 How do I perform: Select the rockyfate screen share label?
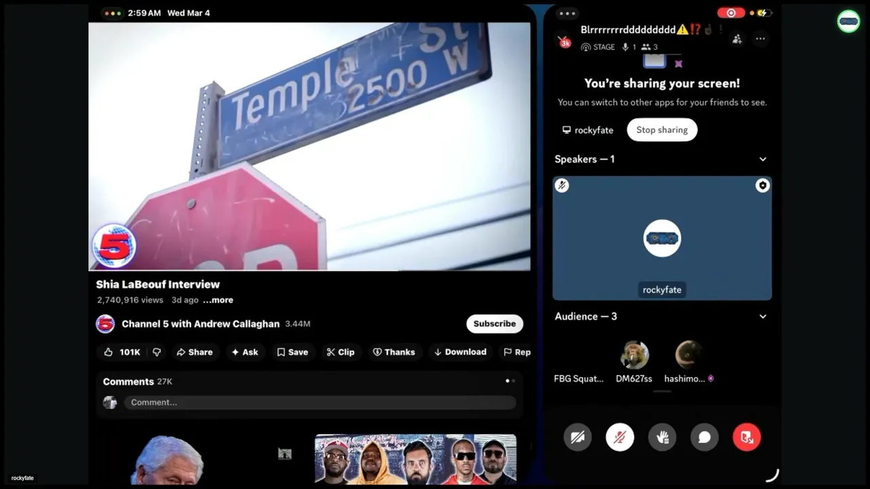(588, 130)
